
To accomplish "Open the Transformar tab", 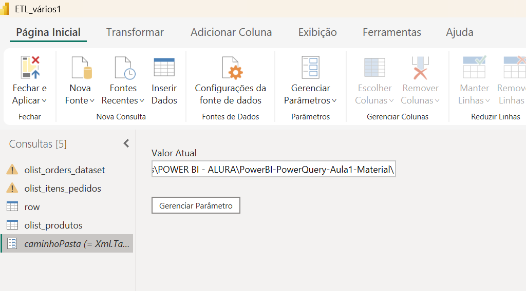I will point(135,32).
